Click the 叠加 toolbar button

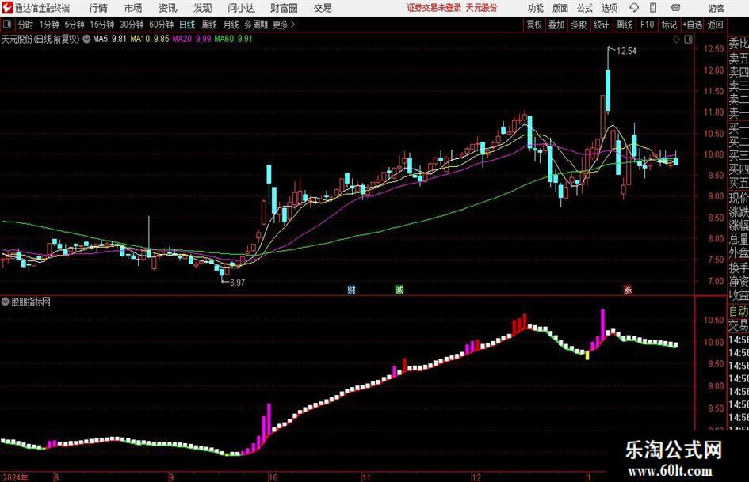(556, 25)
